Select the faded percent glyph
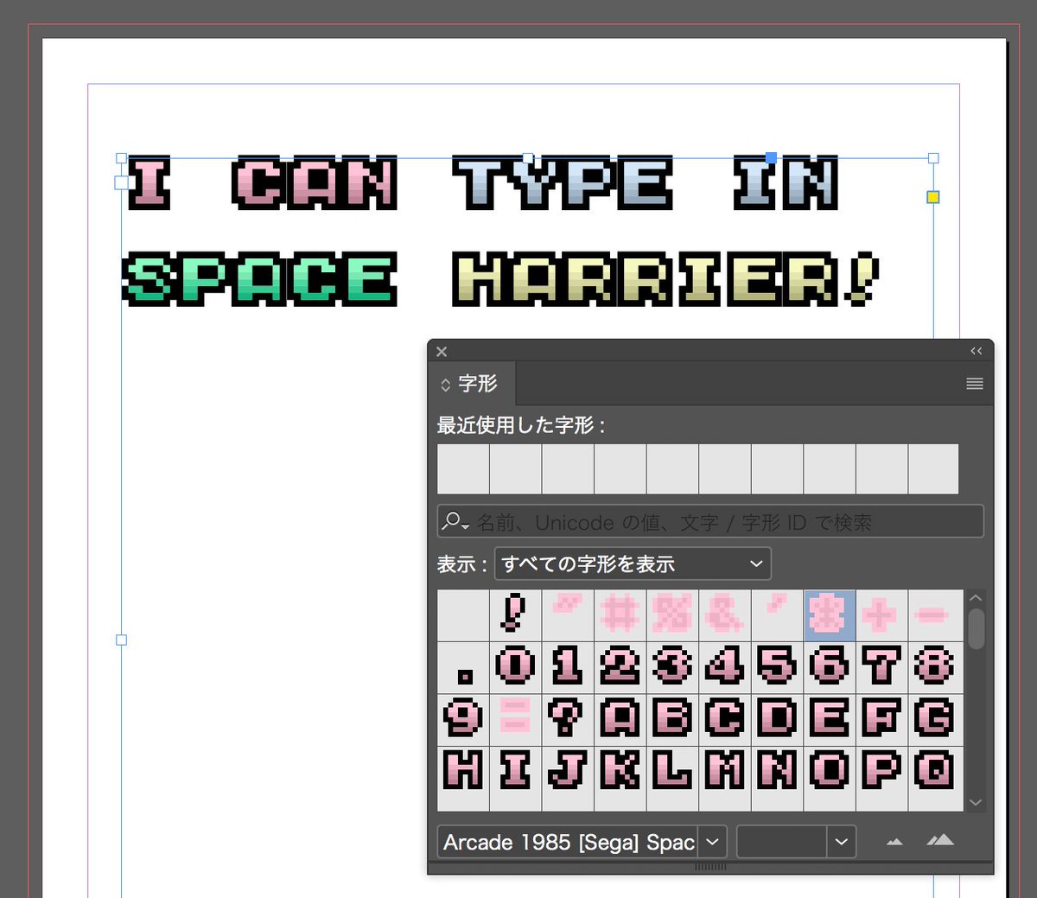 (672, 615)
